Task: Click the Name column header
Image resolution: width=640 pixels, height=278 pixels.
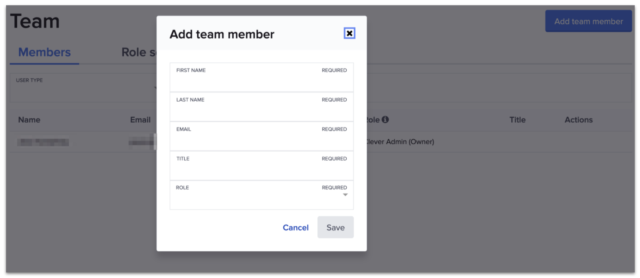Action: pos(29,120)
